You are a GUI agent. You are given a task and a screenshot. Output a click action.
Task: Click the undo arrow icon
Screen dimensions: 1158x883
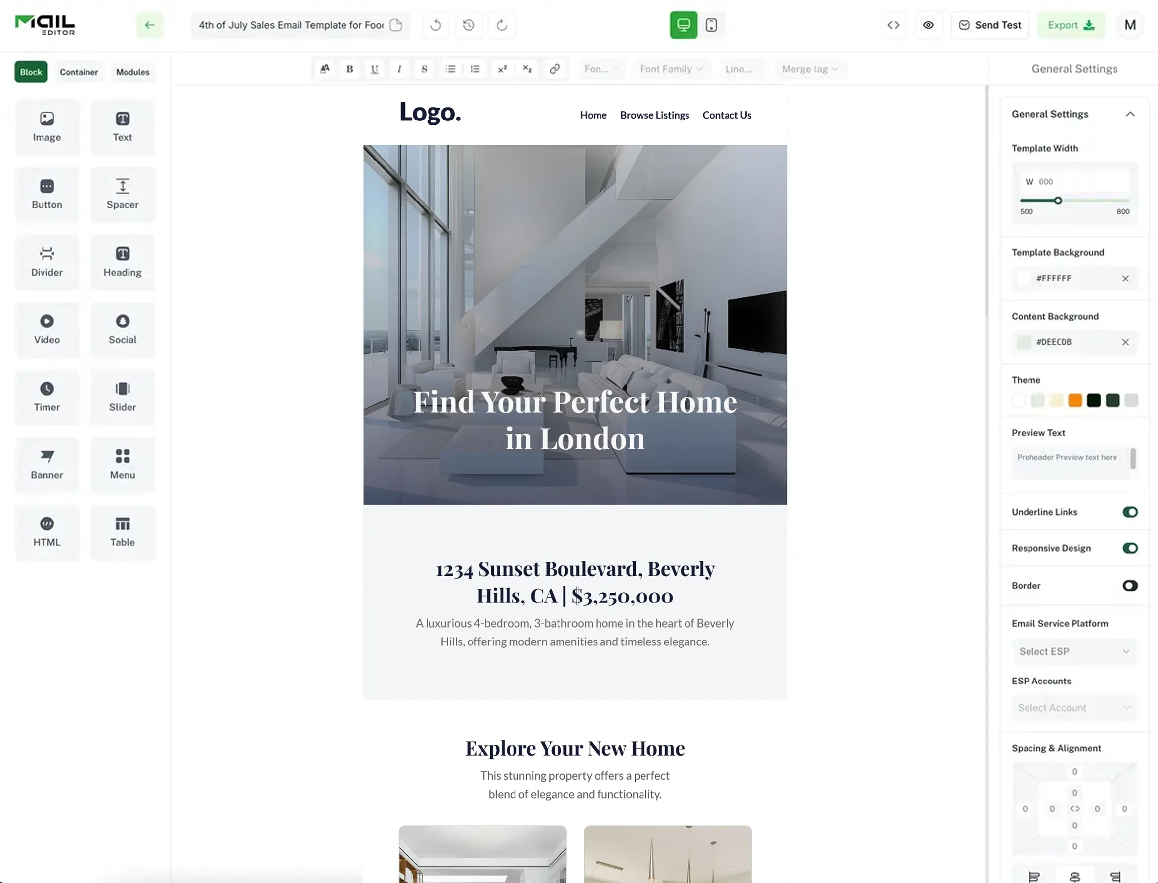click(x=435, y=25)
